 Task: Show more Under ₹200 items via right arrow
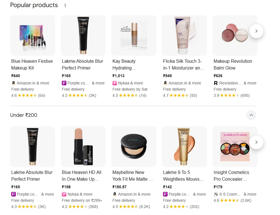256,142
